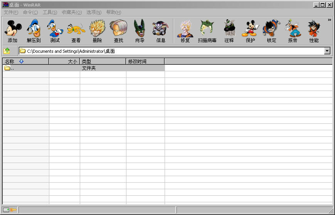Screen dimensions: 335x215
Task: Sort by 修改时间 column header
Action: coord(145,62)
